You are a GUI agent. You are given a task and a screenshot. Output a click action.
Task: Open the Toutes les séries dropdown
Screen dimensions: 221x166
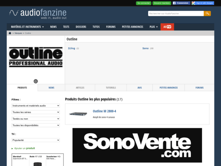(36, 112)
